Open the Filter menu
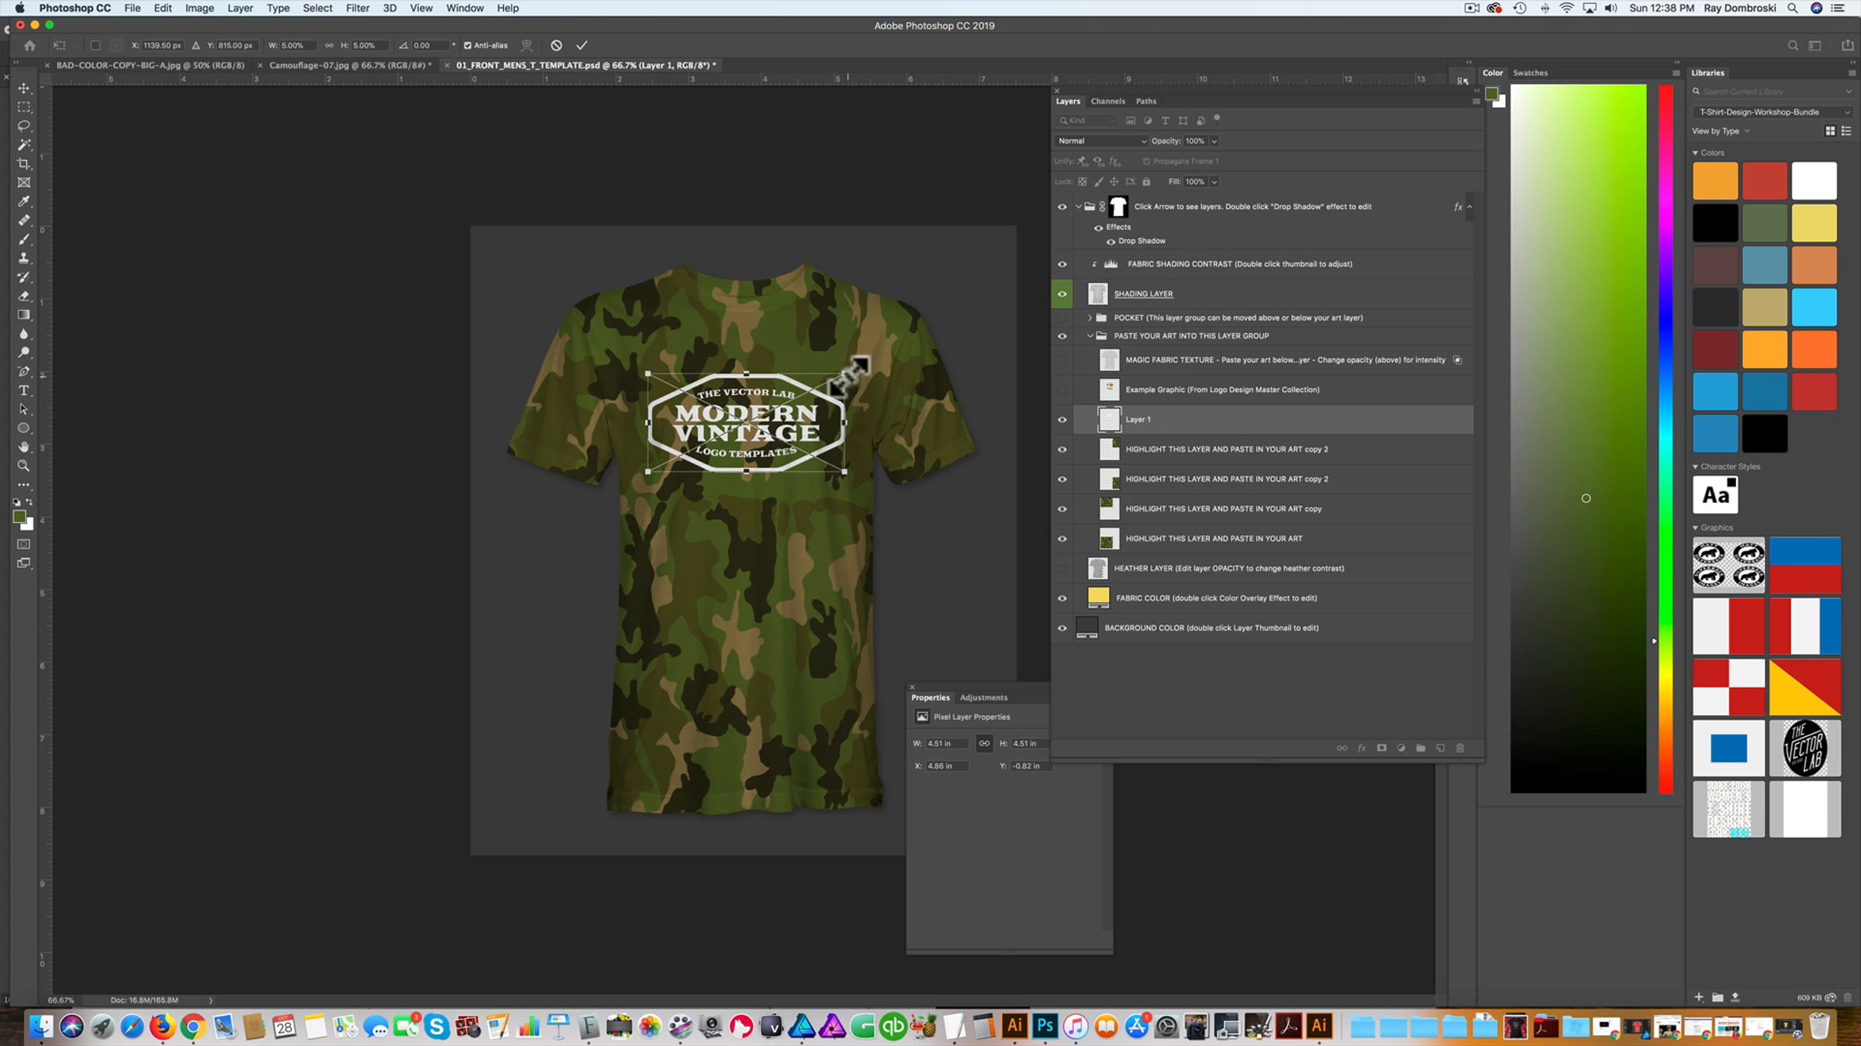This screenshot has height=1046, width=1861. click(x=357, y=9)
